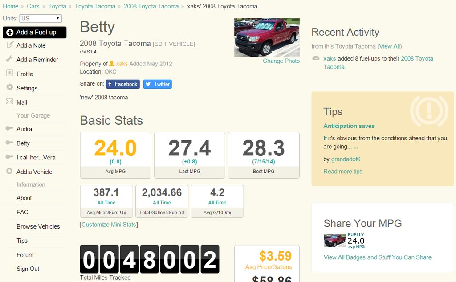
Task: Click Toyota breadcrumb link
Action: pyautogui.click(x=57, y=6)
